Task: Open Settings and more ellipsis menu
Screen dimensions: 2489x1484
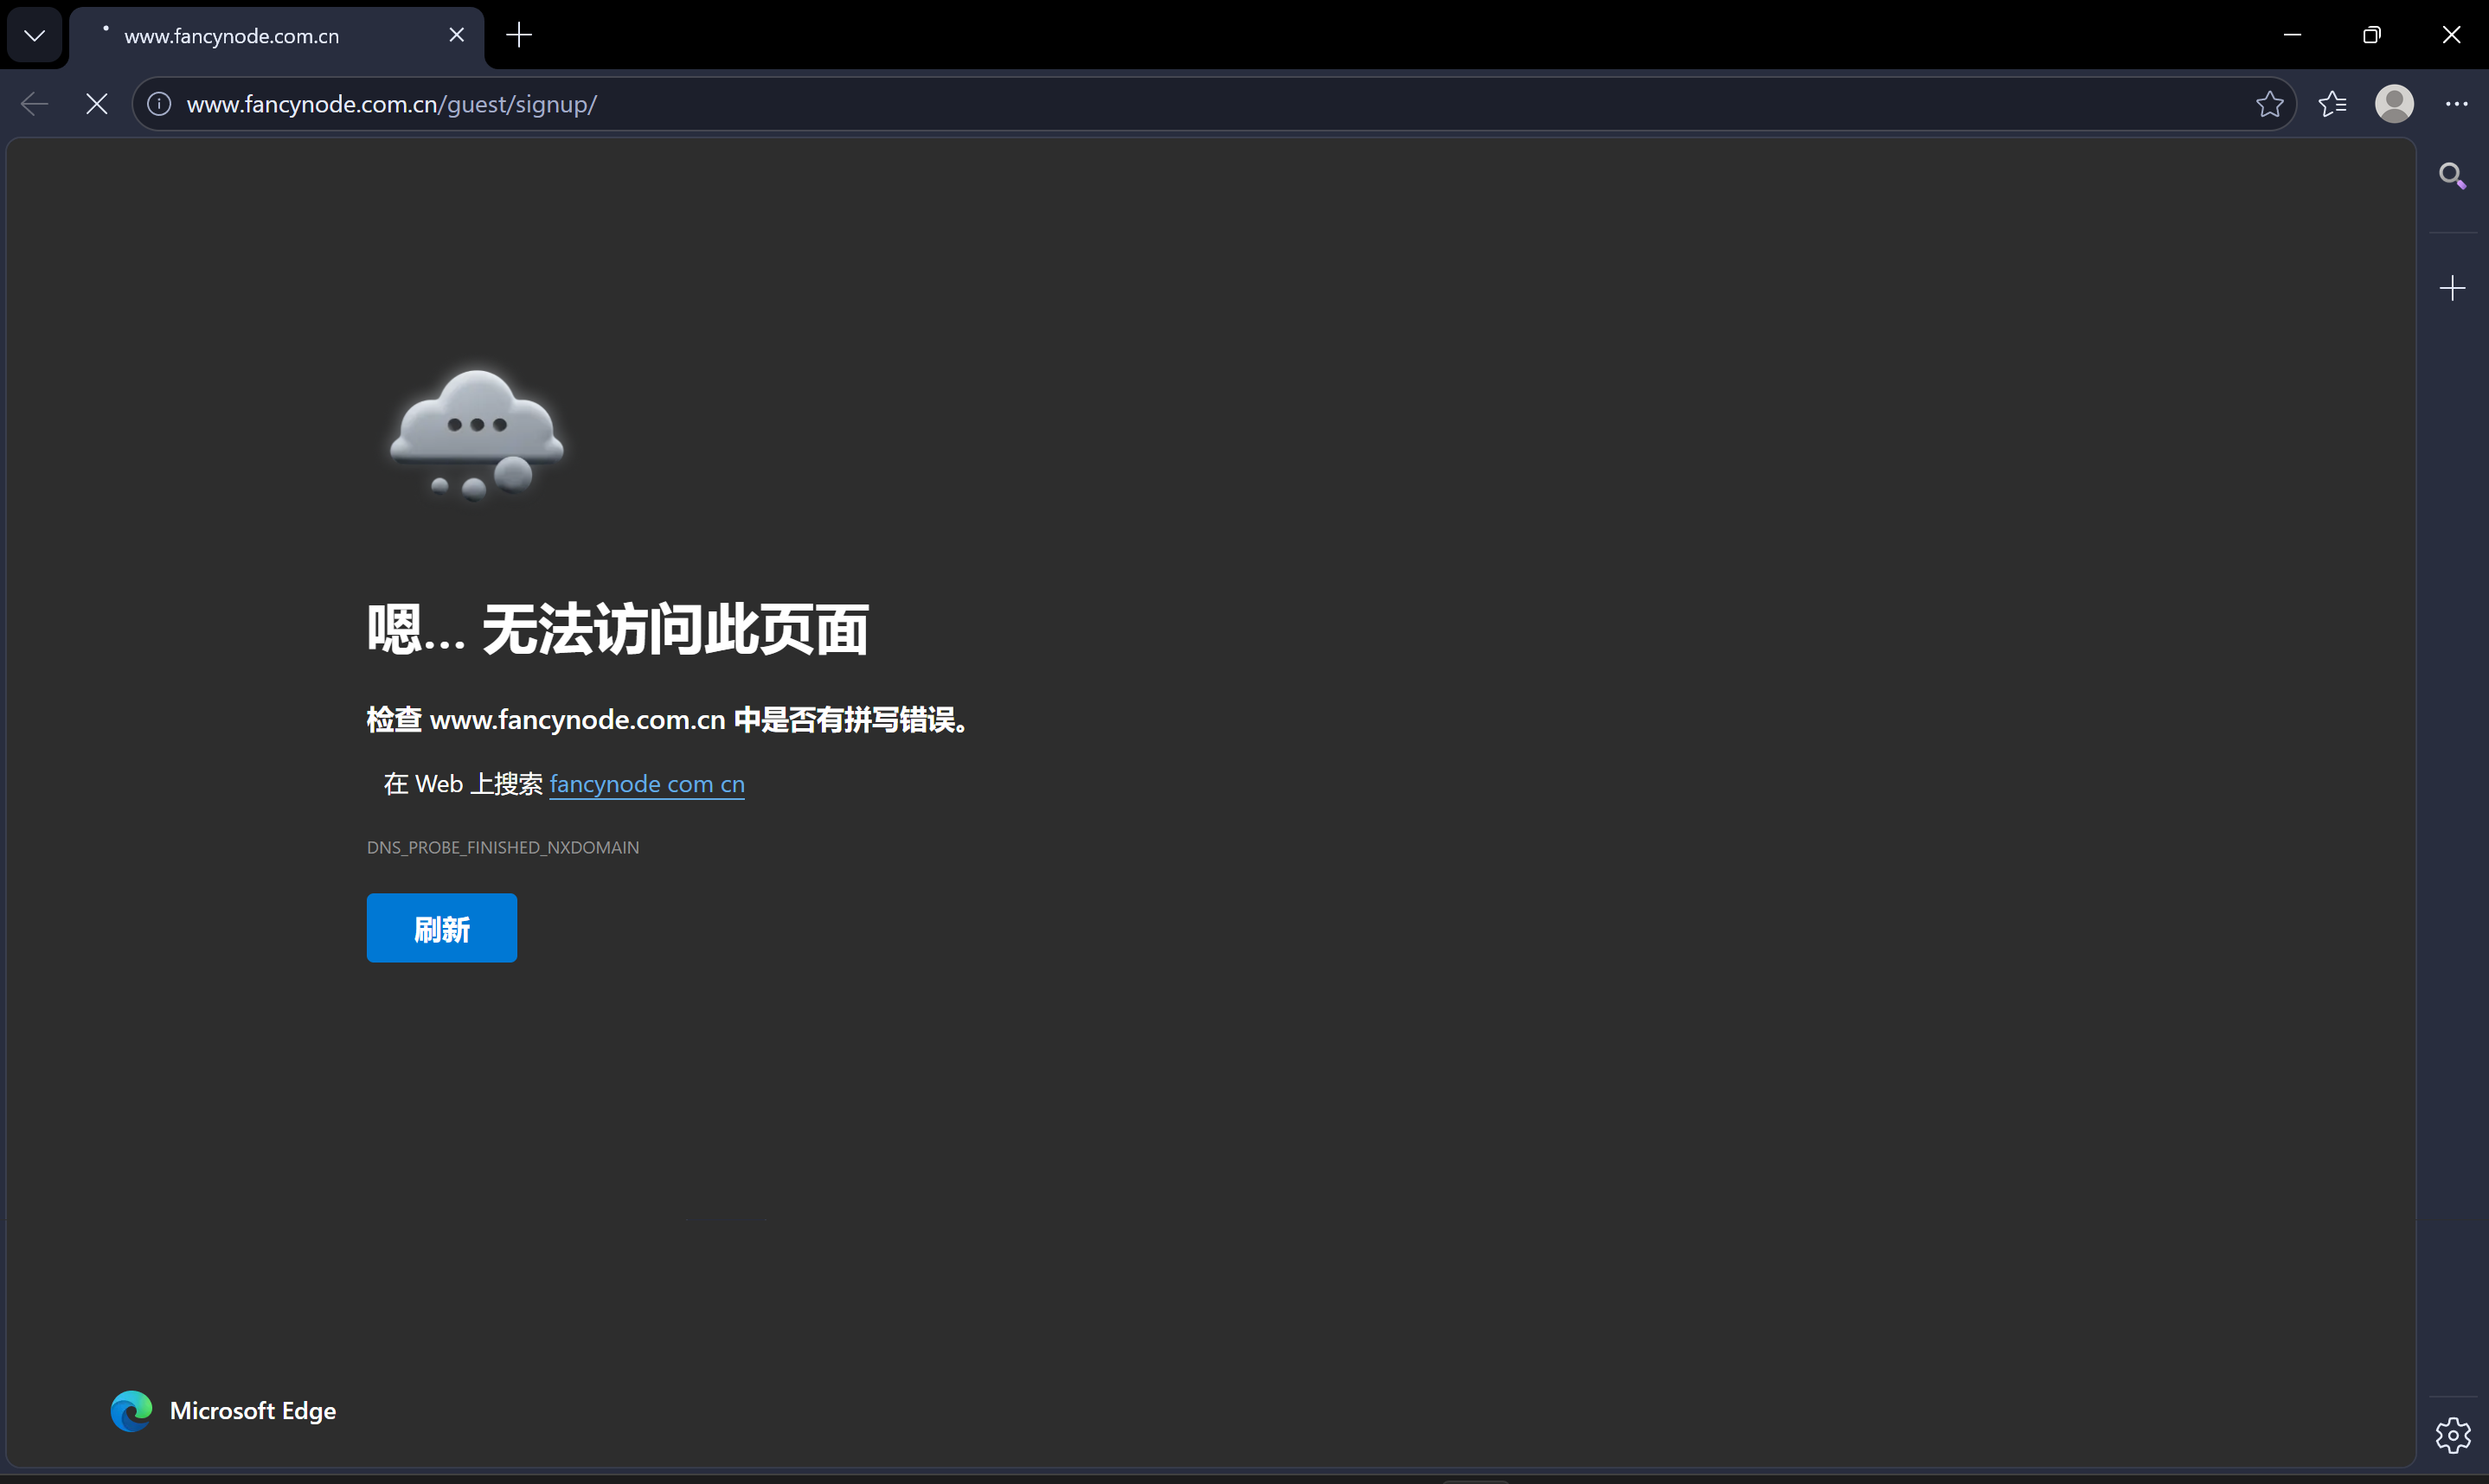Action: point(2456,104)
